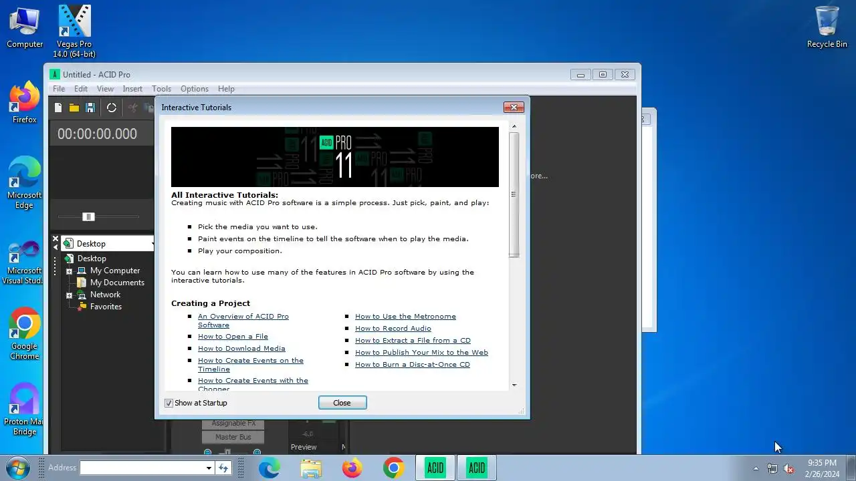The height and width of the screenshot is (481, 856).
Task: Expand Network tree node
Action: (x=69, y=295)
